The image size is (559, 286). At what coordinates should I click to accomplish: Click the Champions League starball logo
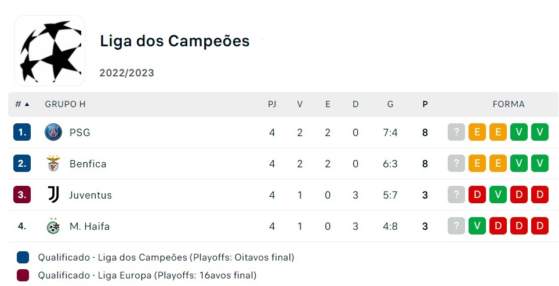pos(49,50)
